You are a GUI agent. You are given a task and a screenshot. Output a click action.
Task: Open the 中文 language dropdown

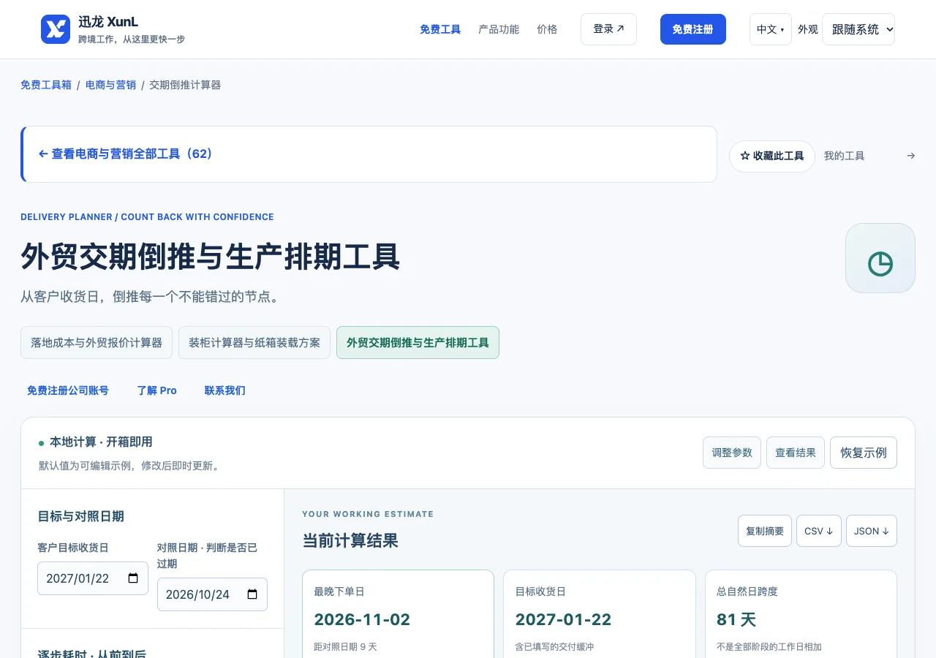point(771,29)
